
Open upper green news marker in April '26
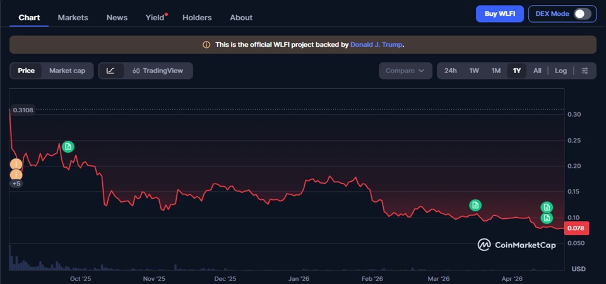(x=547, y=207)
